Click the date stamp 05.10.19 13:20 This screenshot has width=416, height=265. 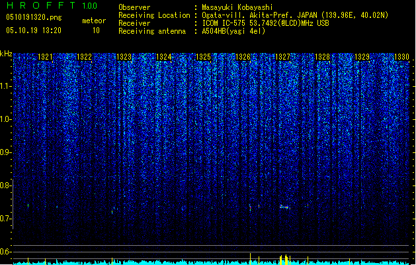(x=34, y=30)
